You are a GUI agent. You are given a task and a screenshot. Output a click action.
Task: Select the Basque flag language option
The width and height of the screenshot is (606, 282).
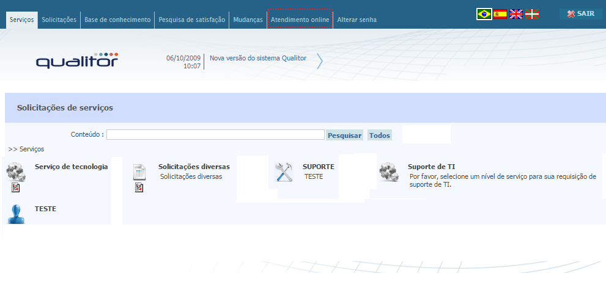click(x=532, y=14)
